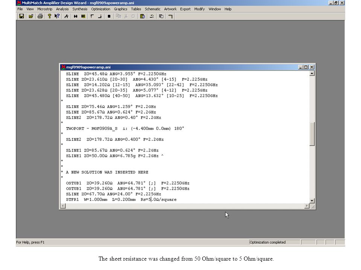Click the SLINE Z0=14.202Ω [12~15] line
This screenshot has height=270, width=361.
coord(142,85)
